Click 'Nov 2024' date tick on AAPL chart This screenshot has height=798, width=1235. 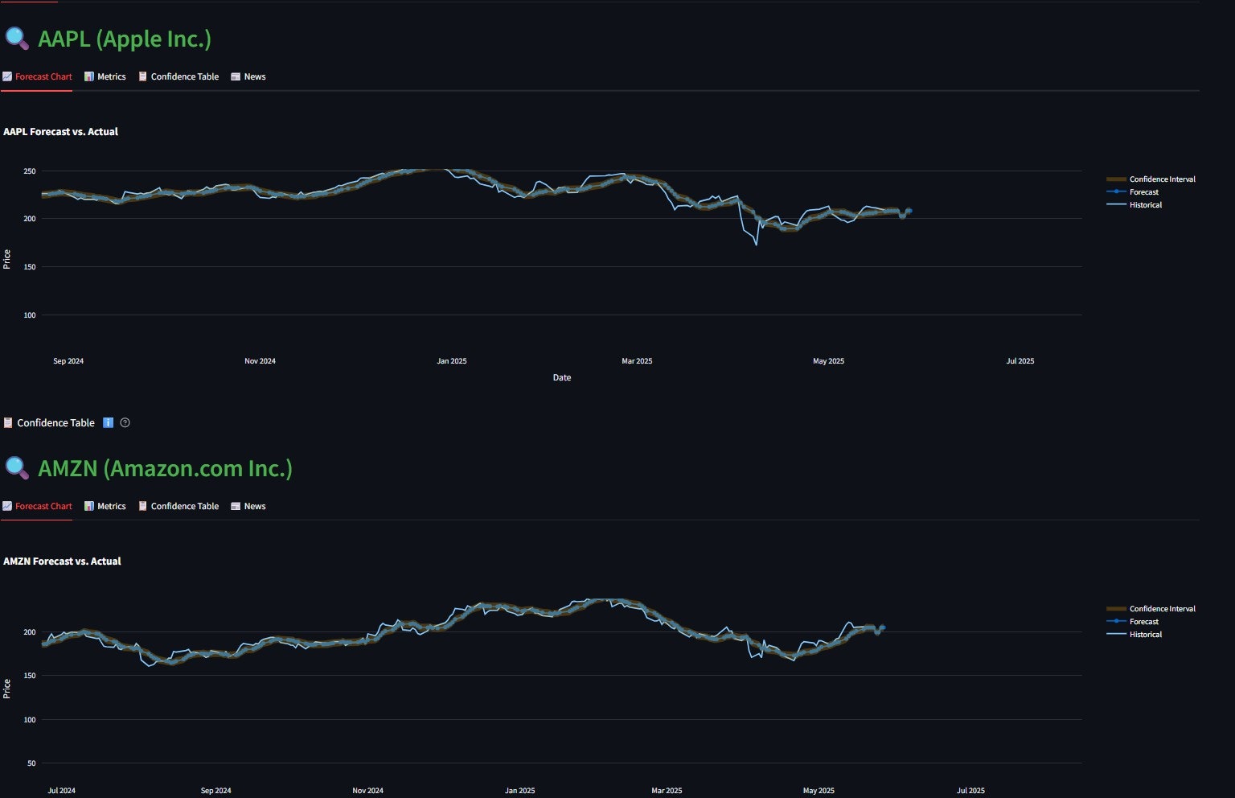260,361
